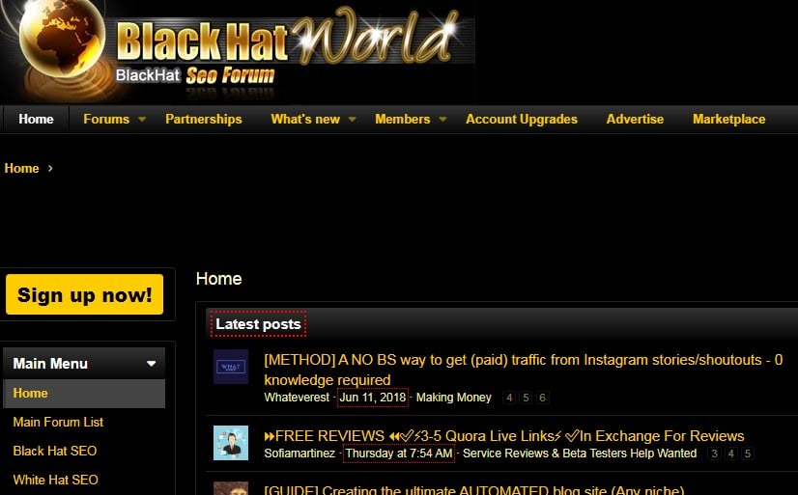Click the Latest posts heading
This screenshot has width=798, height=495.
(258, 324)
